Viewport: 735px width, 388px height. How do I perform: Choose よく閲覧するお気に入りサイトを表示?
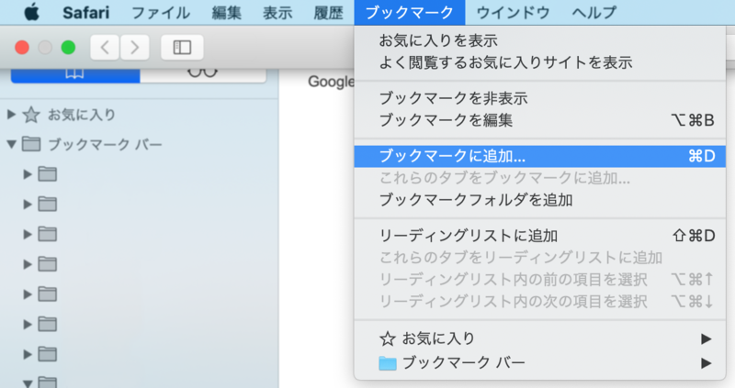coord(540,62)
